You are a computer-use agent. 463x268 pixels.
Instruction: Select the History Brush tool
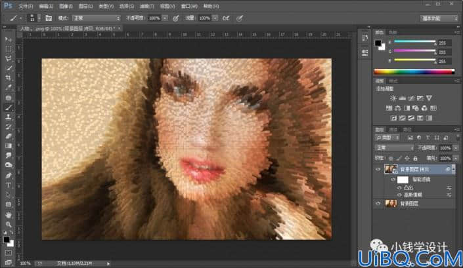point(9,126)
